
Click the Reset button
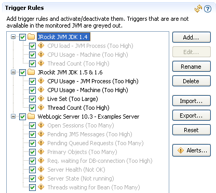coord(192,130)
